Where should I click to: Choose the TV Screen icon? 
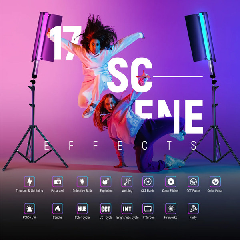[148, 208]
